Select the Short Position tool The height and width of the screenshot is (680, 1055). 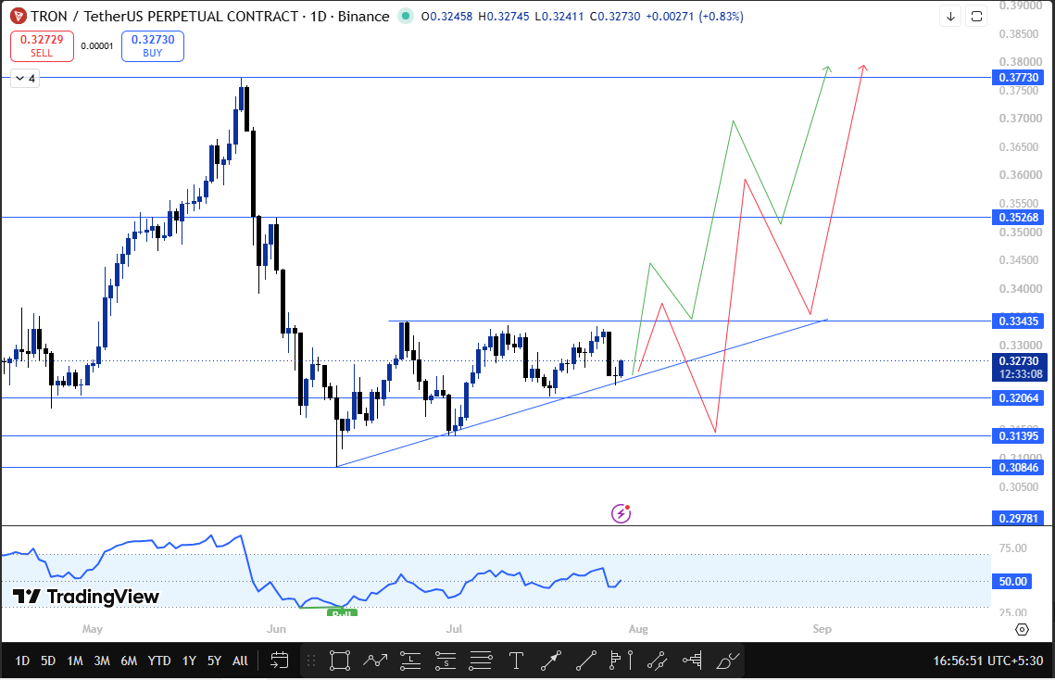446,661
